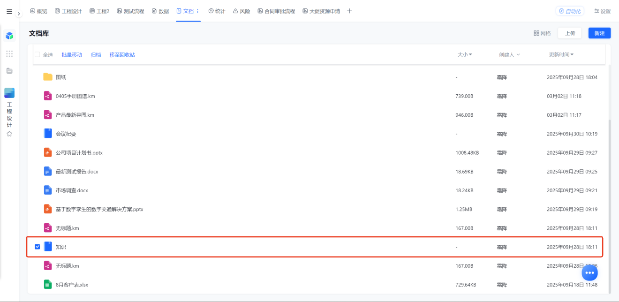This screenshot has width=619, height=302.
Task: Sort by 更新时间 column dropdown
Action: (561, 55)
